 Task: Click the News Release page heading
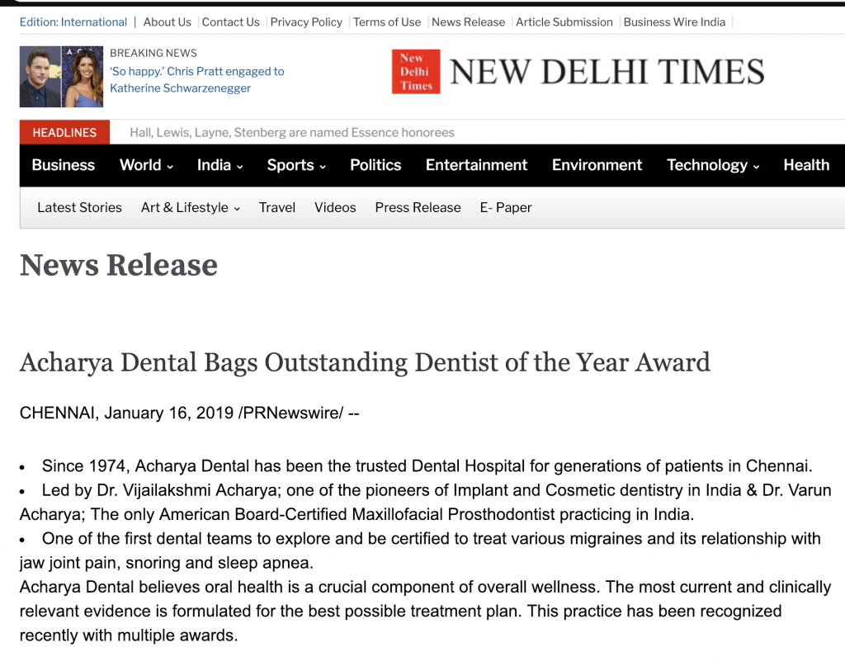pos(119,265)
